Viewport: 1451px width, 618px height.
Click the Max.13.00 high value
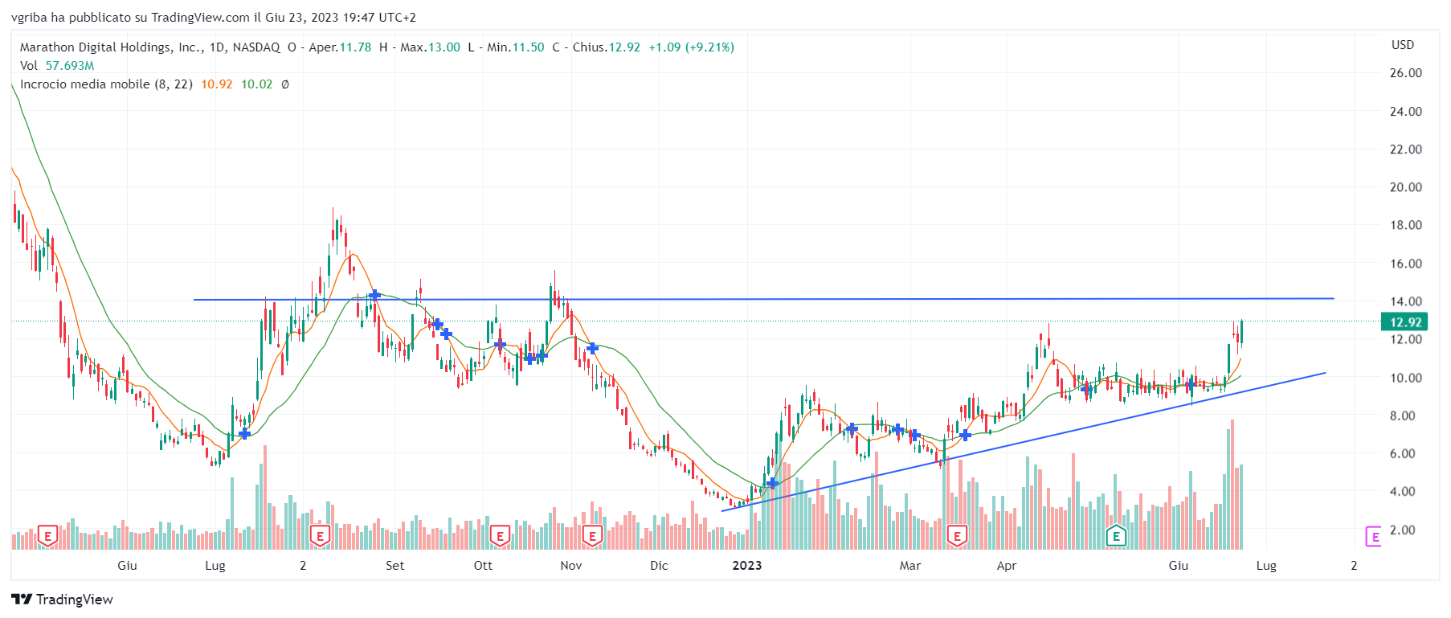pyautogui.click(x=430, y=47)
